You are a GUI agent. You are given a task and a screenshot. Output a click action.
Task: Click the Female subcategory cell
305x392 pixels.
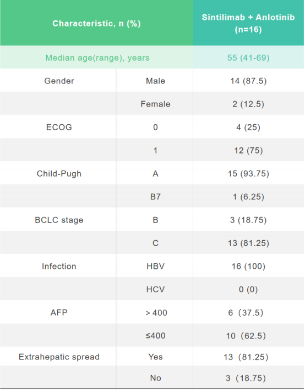click(x=155, y=104)
